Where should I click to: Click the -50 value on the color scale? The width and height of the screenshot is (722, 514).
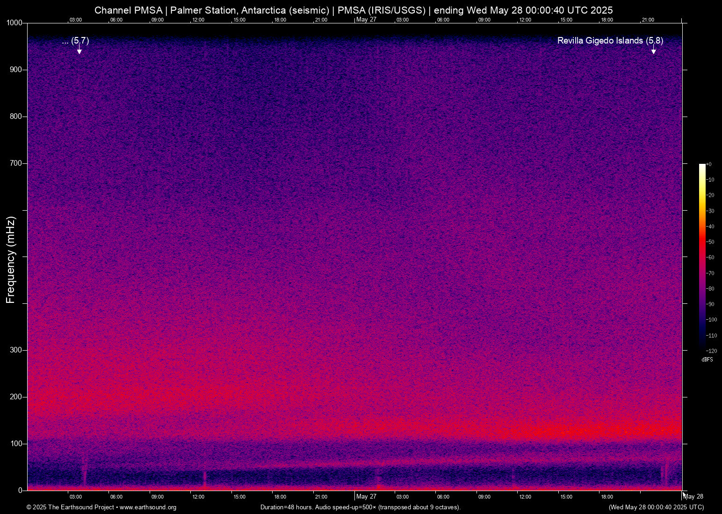point(710,242)
